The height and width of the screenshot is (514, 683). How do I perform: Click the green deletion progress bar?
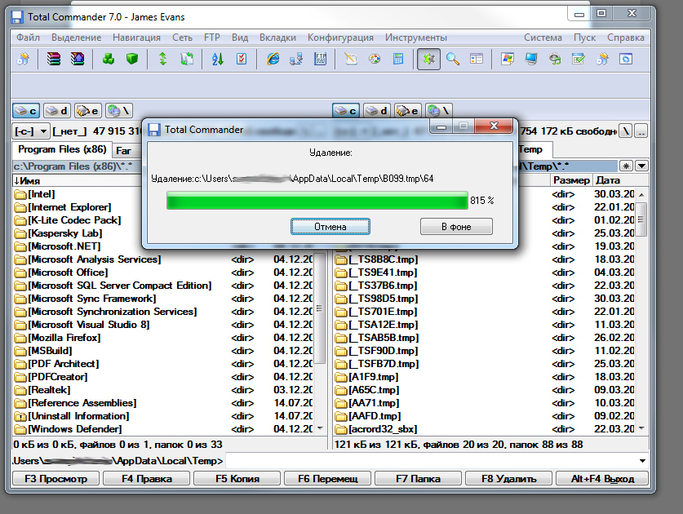(317, 201)
